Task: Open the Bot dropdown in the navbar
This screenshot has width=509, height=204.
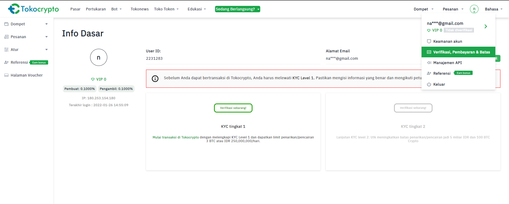Action: (x=117, y=9)
